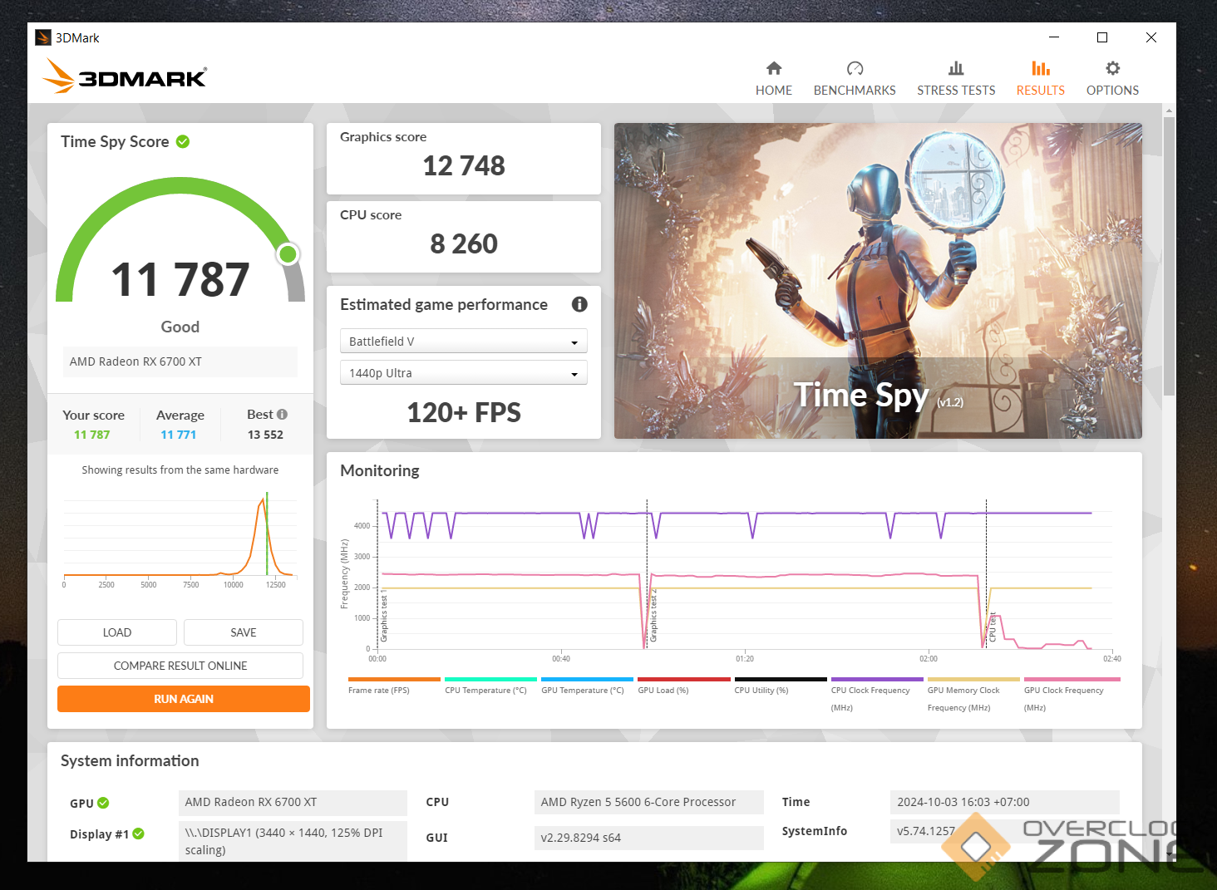Viewport: 1217px width, 890px height.
Task: Click the Results bars icon
Action: [1041, 68]
